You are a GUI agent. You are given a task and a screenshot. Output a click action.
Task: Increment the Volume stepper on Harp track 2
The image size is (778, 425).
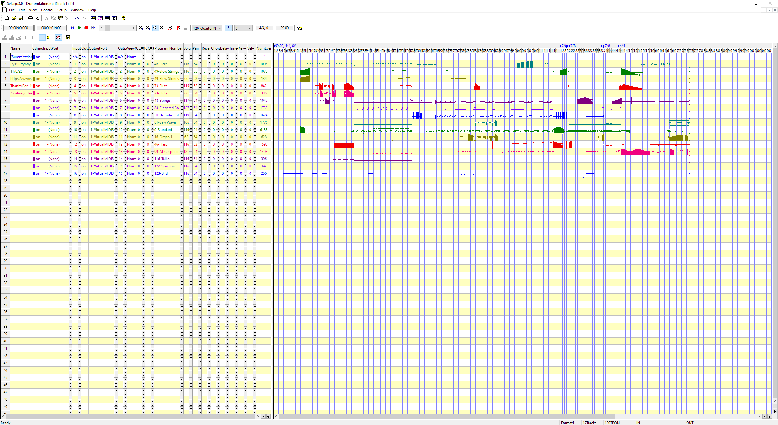[191, 63]
